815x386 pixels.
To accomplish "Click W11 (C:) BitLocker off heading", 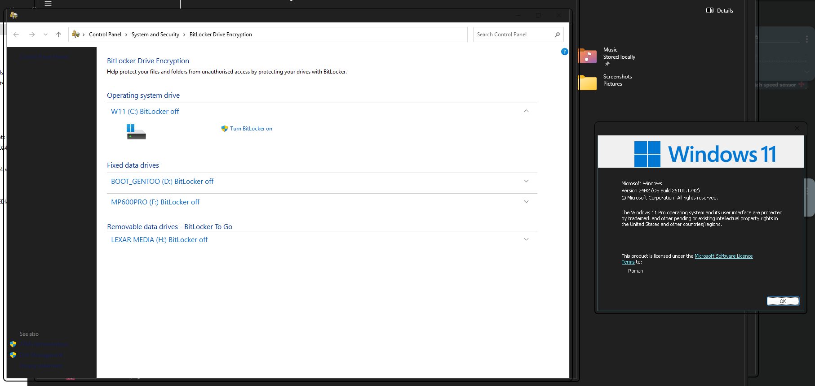I will point(145,112).
